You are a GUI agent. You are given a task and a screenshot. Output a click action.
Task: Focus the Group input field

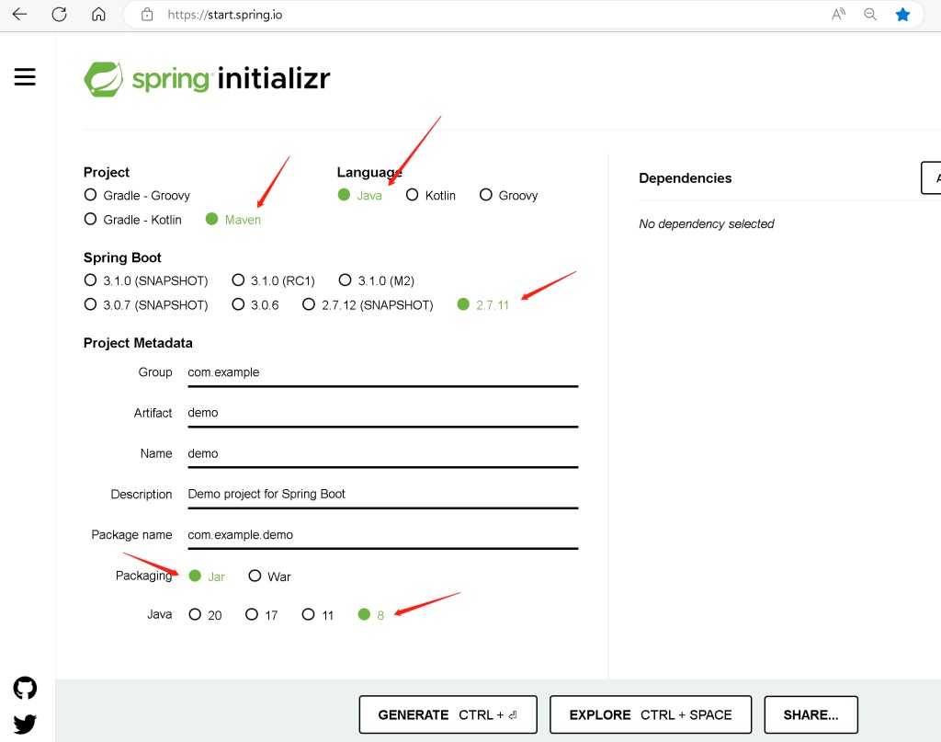(x=383, y=372)
